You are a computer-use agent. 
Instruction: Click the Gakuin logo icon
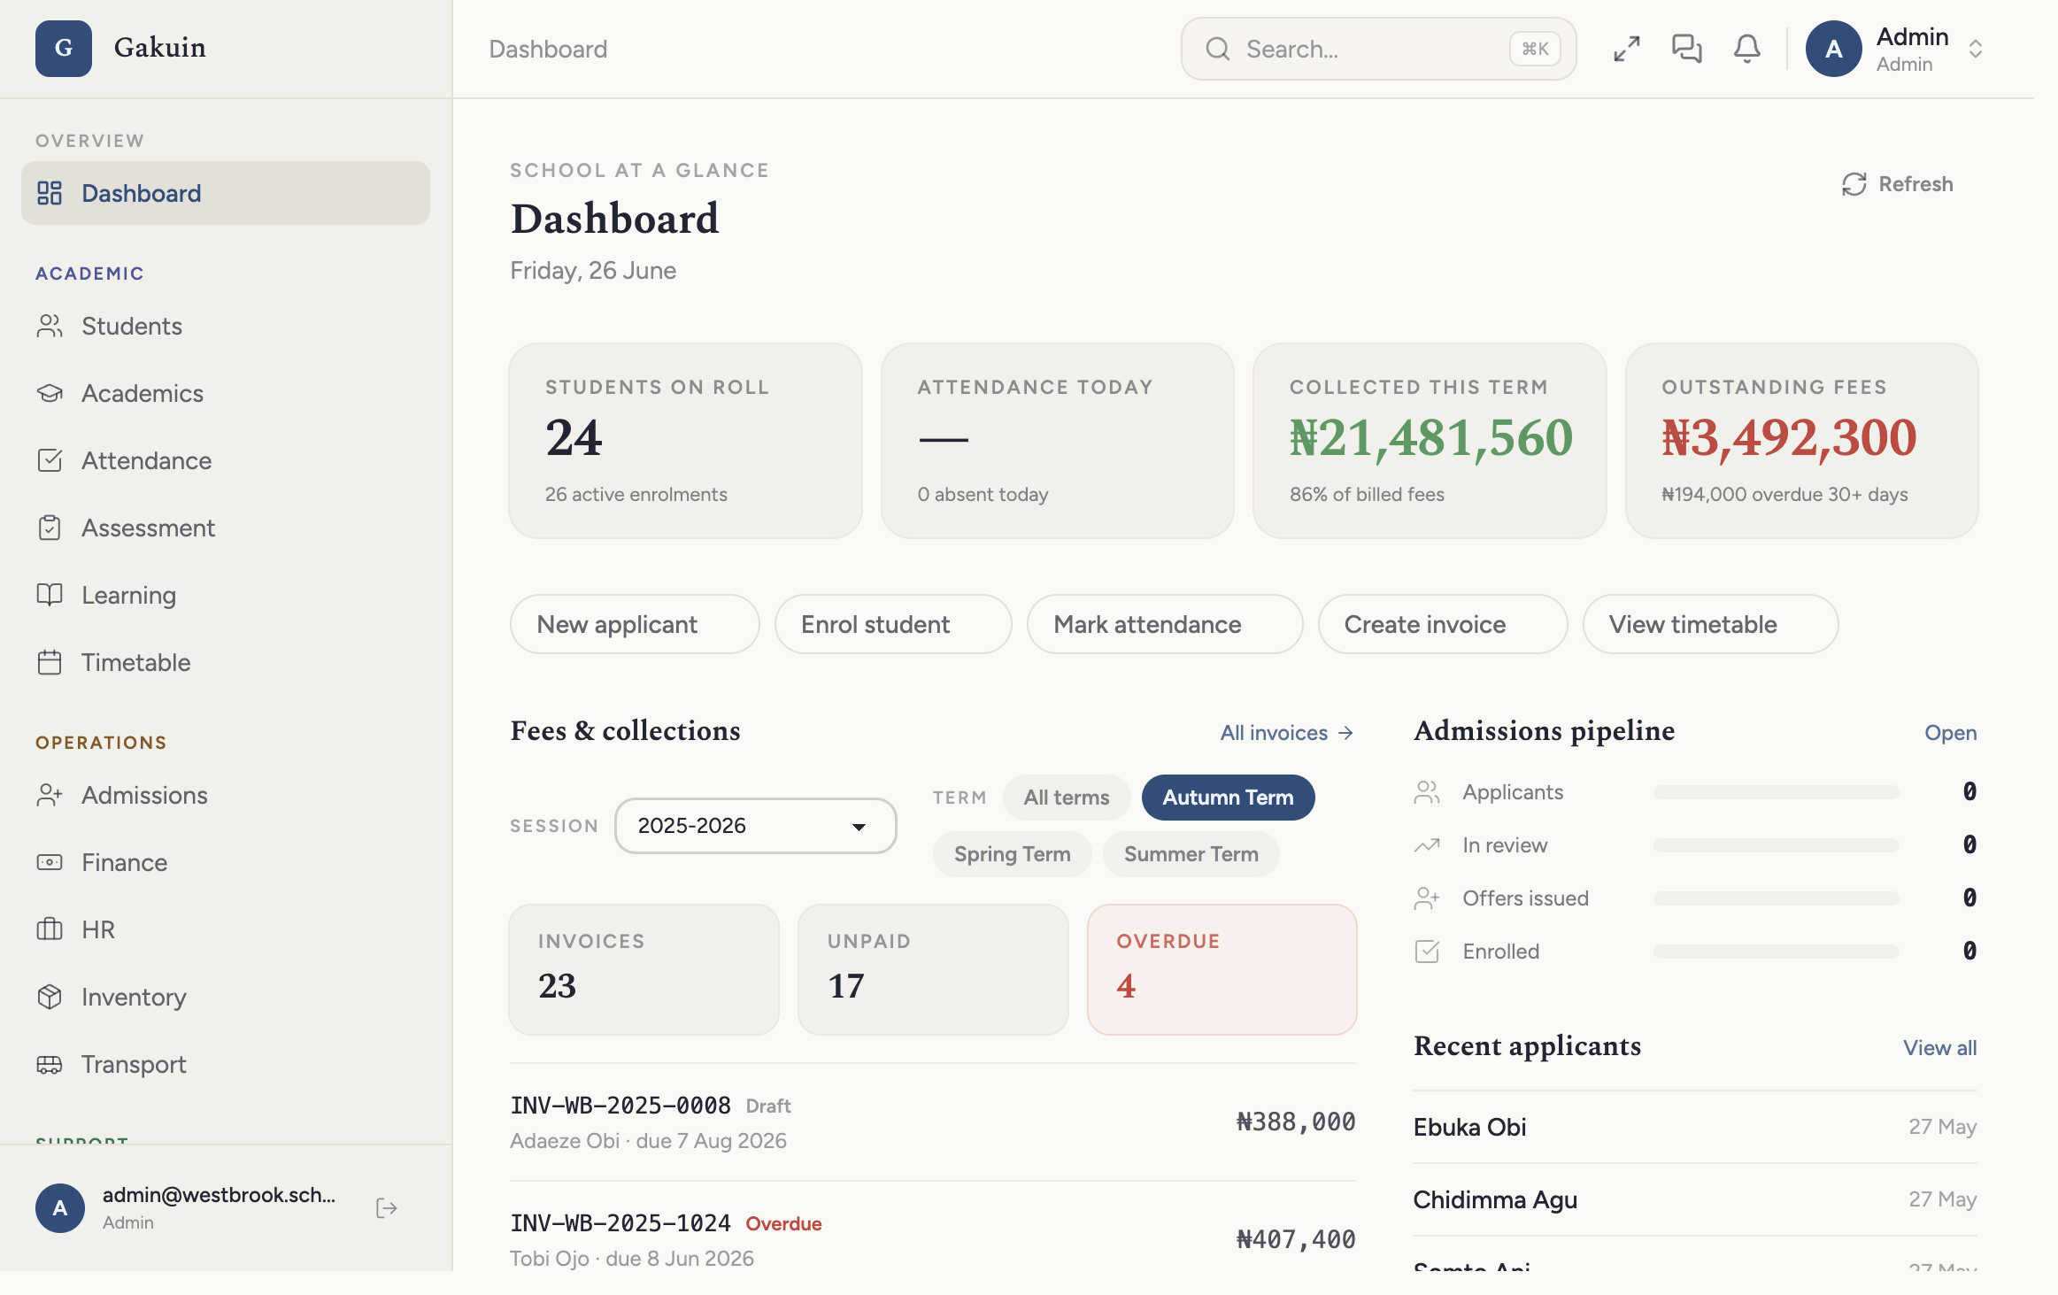[x=64, y=48]
